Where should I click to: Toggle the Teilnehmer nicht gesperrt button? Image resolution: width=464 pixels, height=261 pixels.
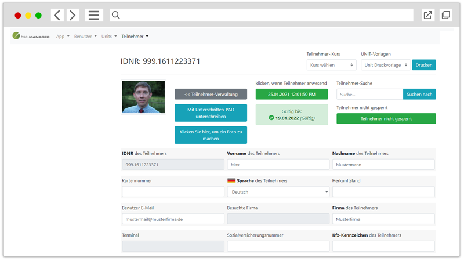[x=386, y=118]
